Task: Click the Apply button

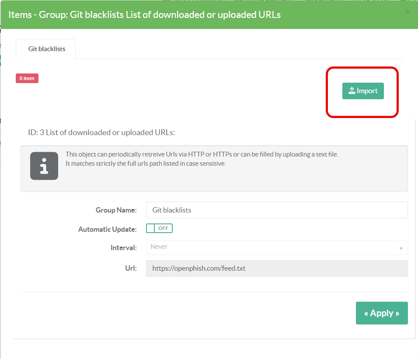Action: [381, 313]
